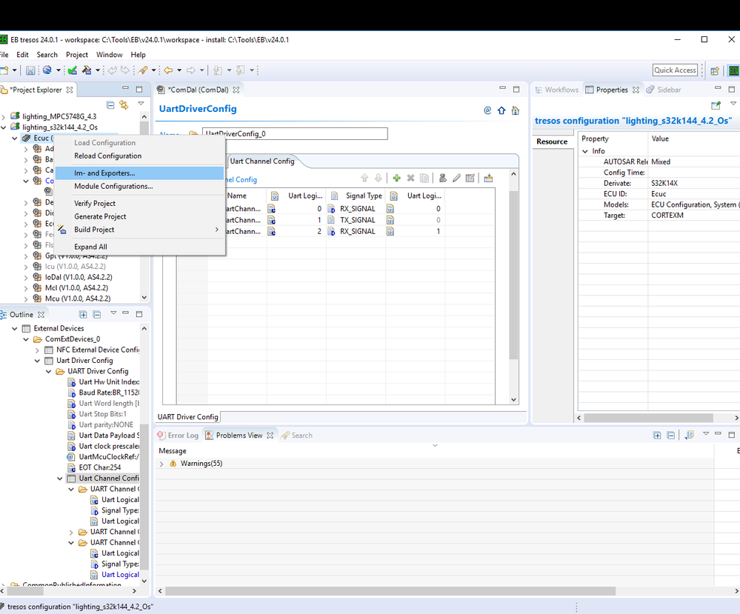Click the Expand All icon in Outline panel

click(x=83, y=315)
